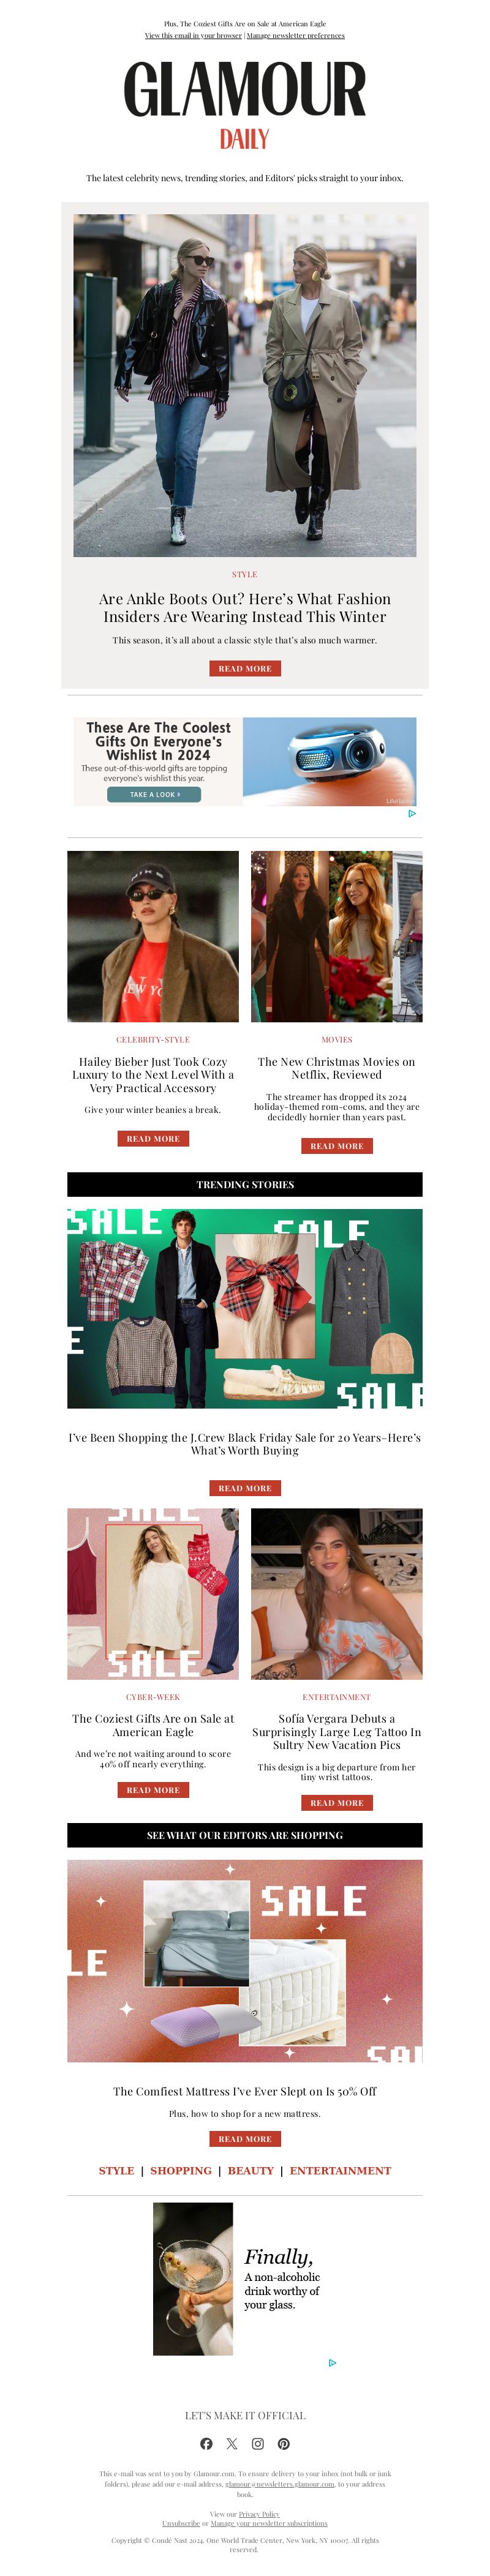Visit the Instagram icon link
Viewport: 490px width, 2576px height.
[258, 2443]
